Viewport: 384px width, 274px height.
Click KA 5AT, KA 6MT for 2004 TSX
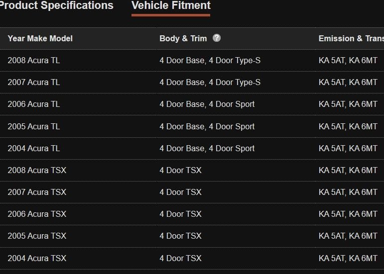pos(348,258)
